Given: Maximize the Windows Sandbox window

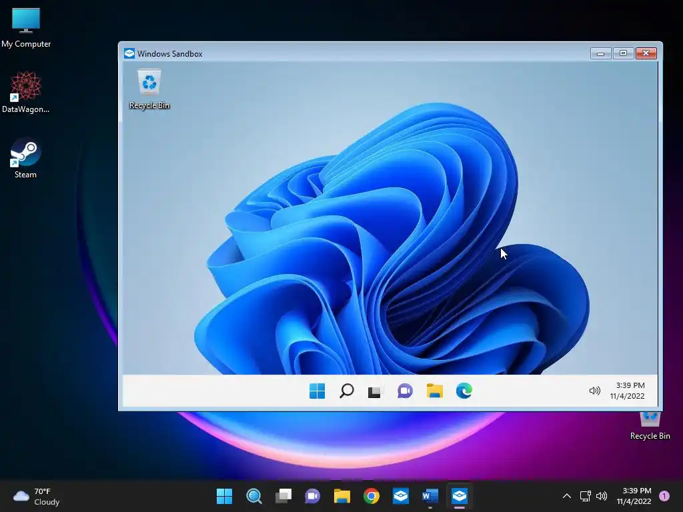Looking at the screenshot, I should pyautogui.click(x=624, y=53).
